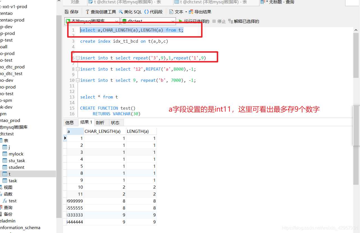Click the CHAR_LENGTH(a) column header
The image size is (360, 233).
pos(105,131)
